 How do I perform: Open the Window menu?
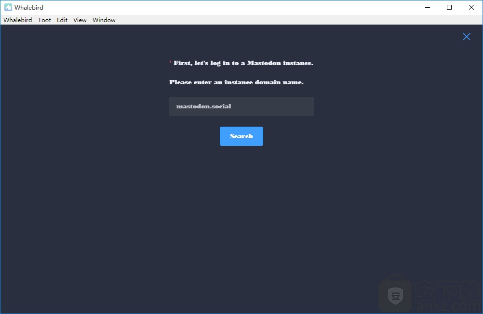point(104,20)
